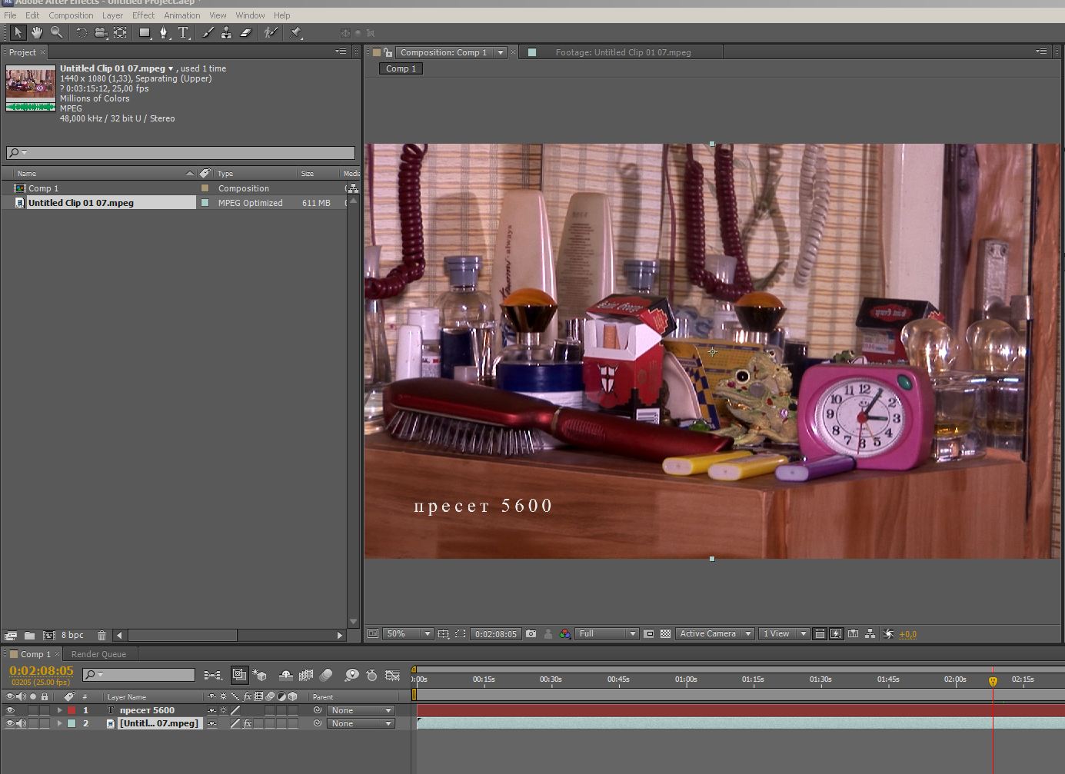The width and height of the screenshot is (1065, 774).
Task: Select the Puppet Pin tool
Action: coord(295,32)
